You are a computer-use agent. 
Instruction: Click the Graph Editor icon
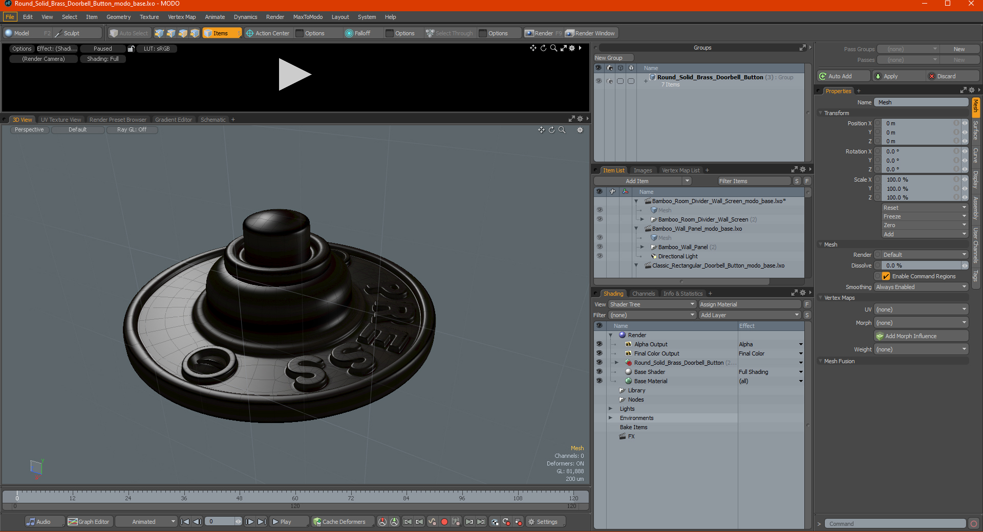click(73, 522)
